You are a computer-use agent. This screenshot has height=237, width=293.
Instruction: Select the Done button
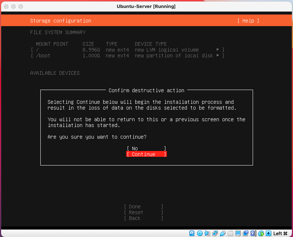click(x=143, y=207)
